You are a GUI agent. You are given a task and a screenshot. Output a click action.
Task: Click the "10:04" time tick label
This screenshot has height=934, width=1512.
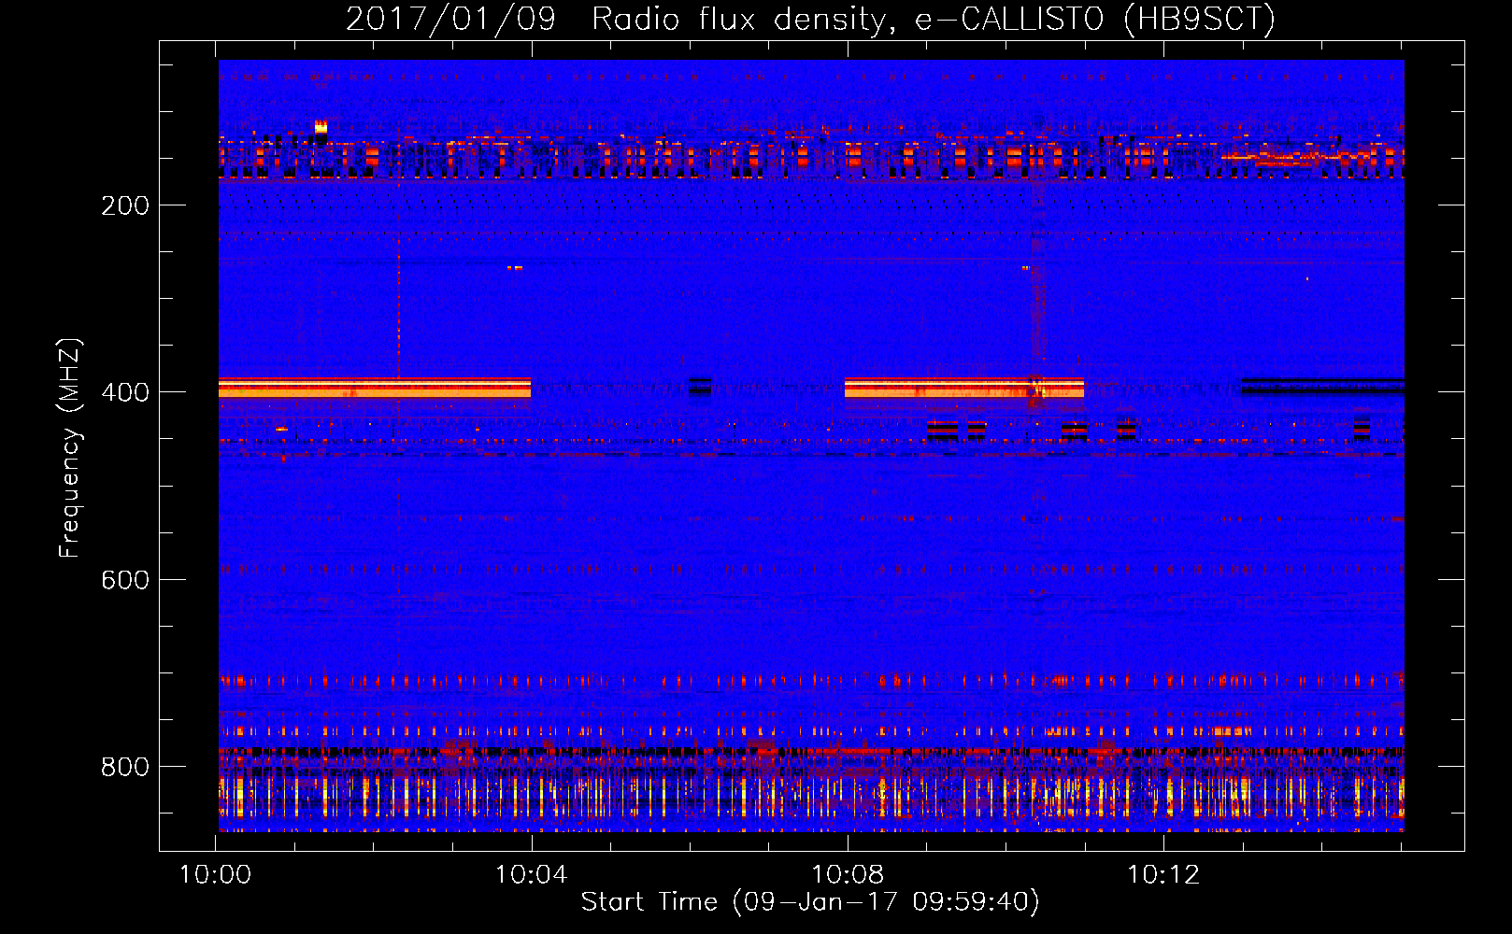click(532, 875)
